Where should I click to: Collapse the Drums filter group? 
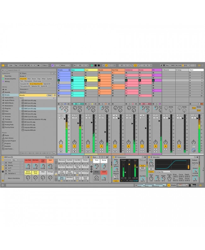(x=23, y=76)
